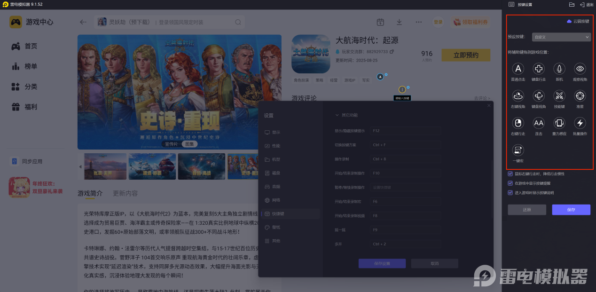Open 显示 settings tab

coord(273,133)
